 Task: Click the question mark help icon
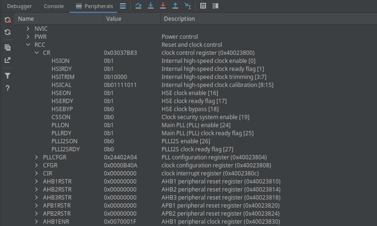pos(8,88)
